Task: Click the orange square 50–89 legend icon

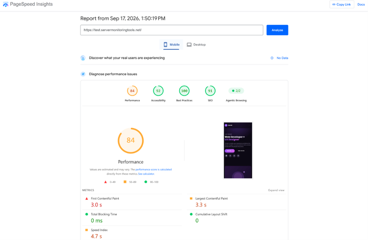Action: [125, 182]
